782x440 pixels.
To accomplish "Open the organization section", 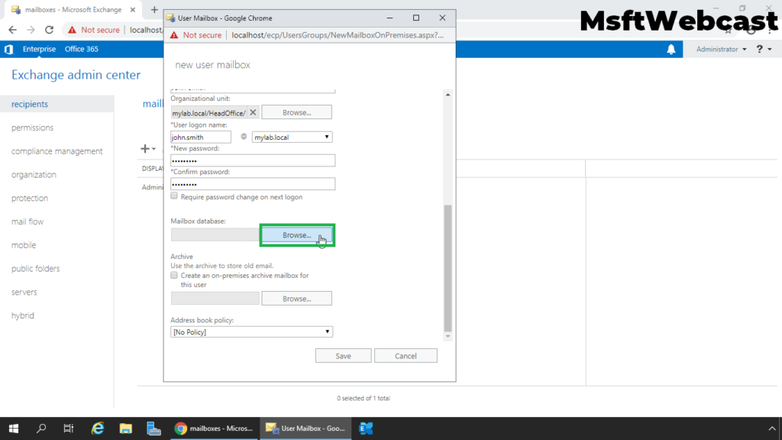I will point(34,174).
